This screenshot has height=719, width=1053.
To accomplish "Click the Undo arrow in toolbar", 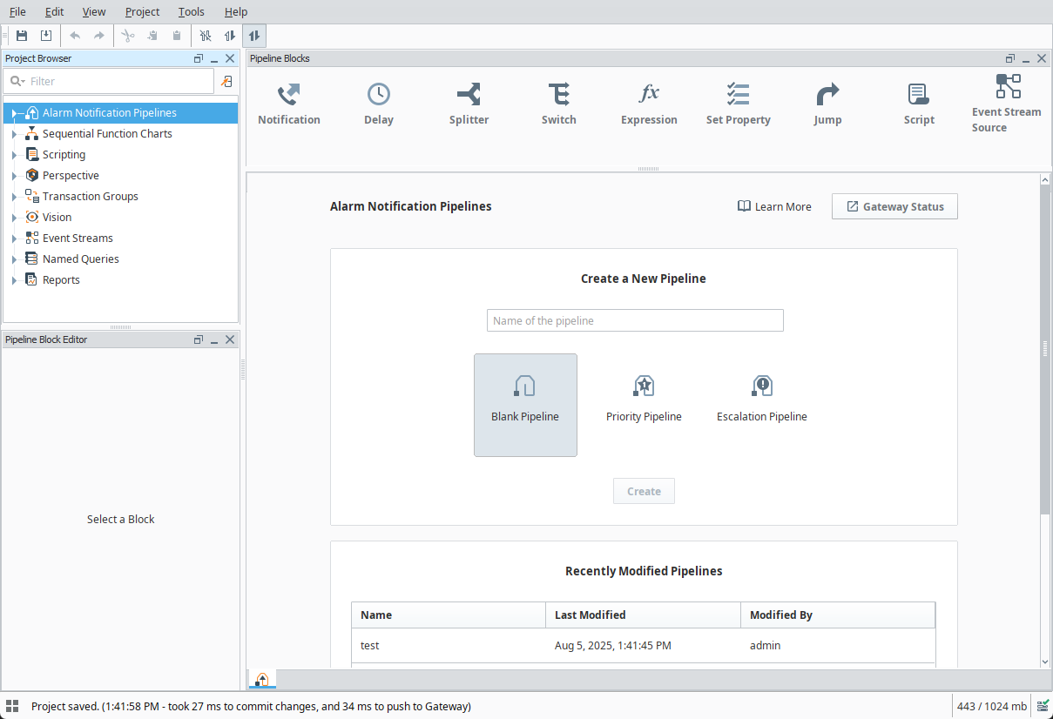I will (75, 36).
